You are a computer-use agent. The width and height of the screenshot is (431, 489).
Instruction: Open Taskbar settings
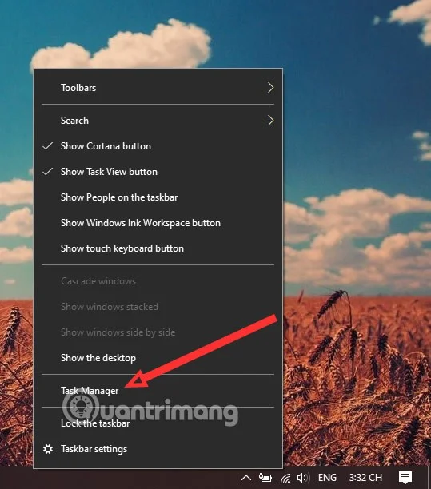[x=158, y=449]
